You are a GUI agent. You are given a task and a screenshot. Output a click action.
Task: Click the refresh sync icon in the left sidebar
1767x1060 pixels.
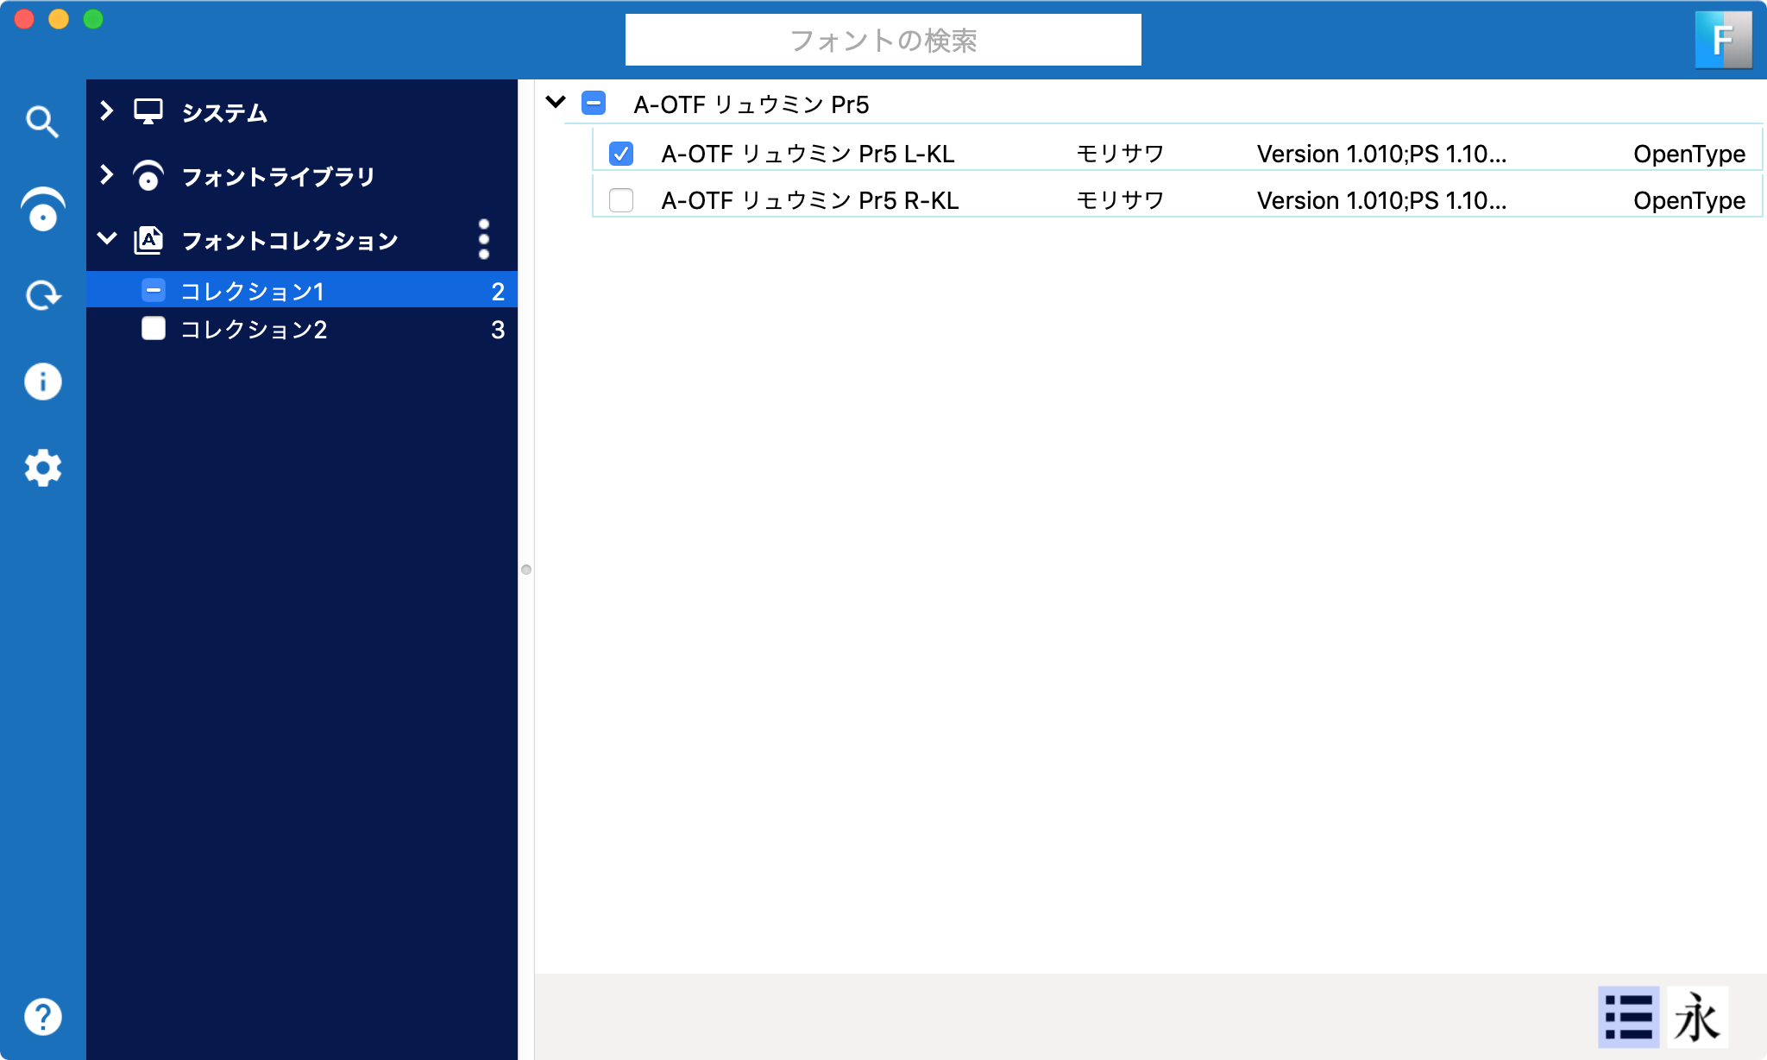tap(42, 295)
